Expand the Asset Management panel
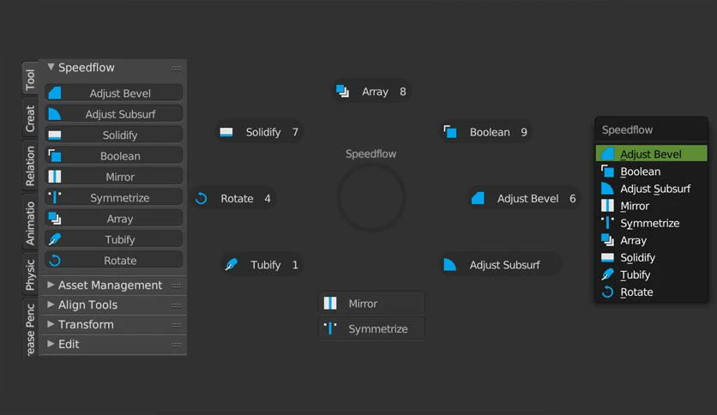 pyautogui.click(x=51, y=285)
